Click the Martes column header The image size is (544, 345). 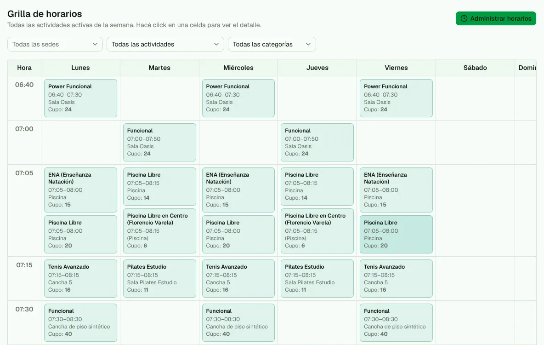click(x=159, y=68)
